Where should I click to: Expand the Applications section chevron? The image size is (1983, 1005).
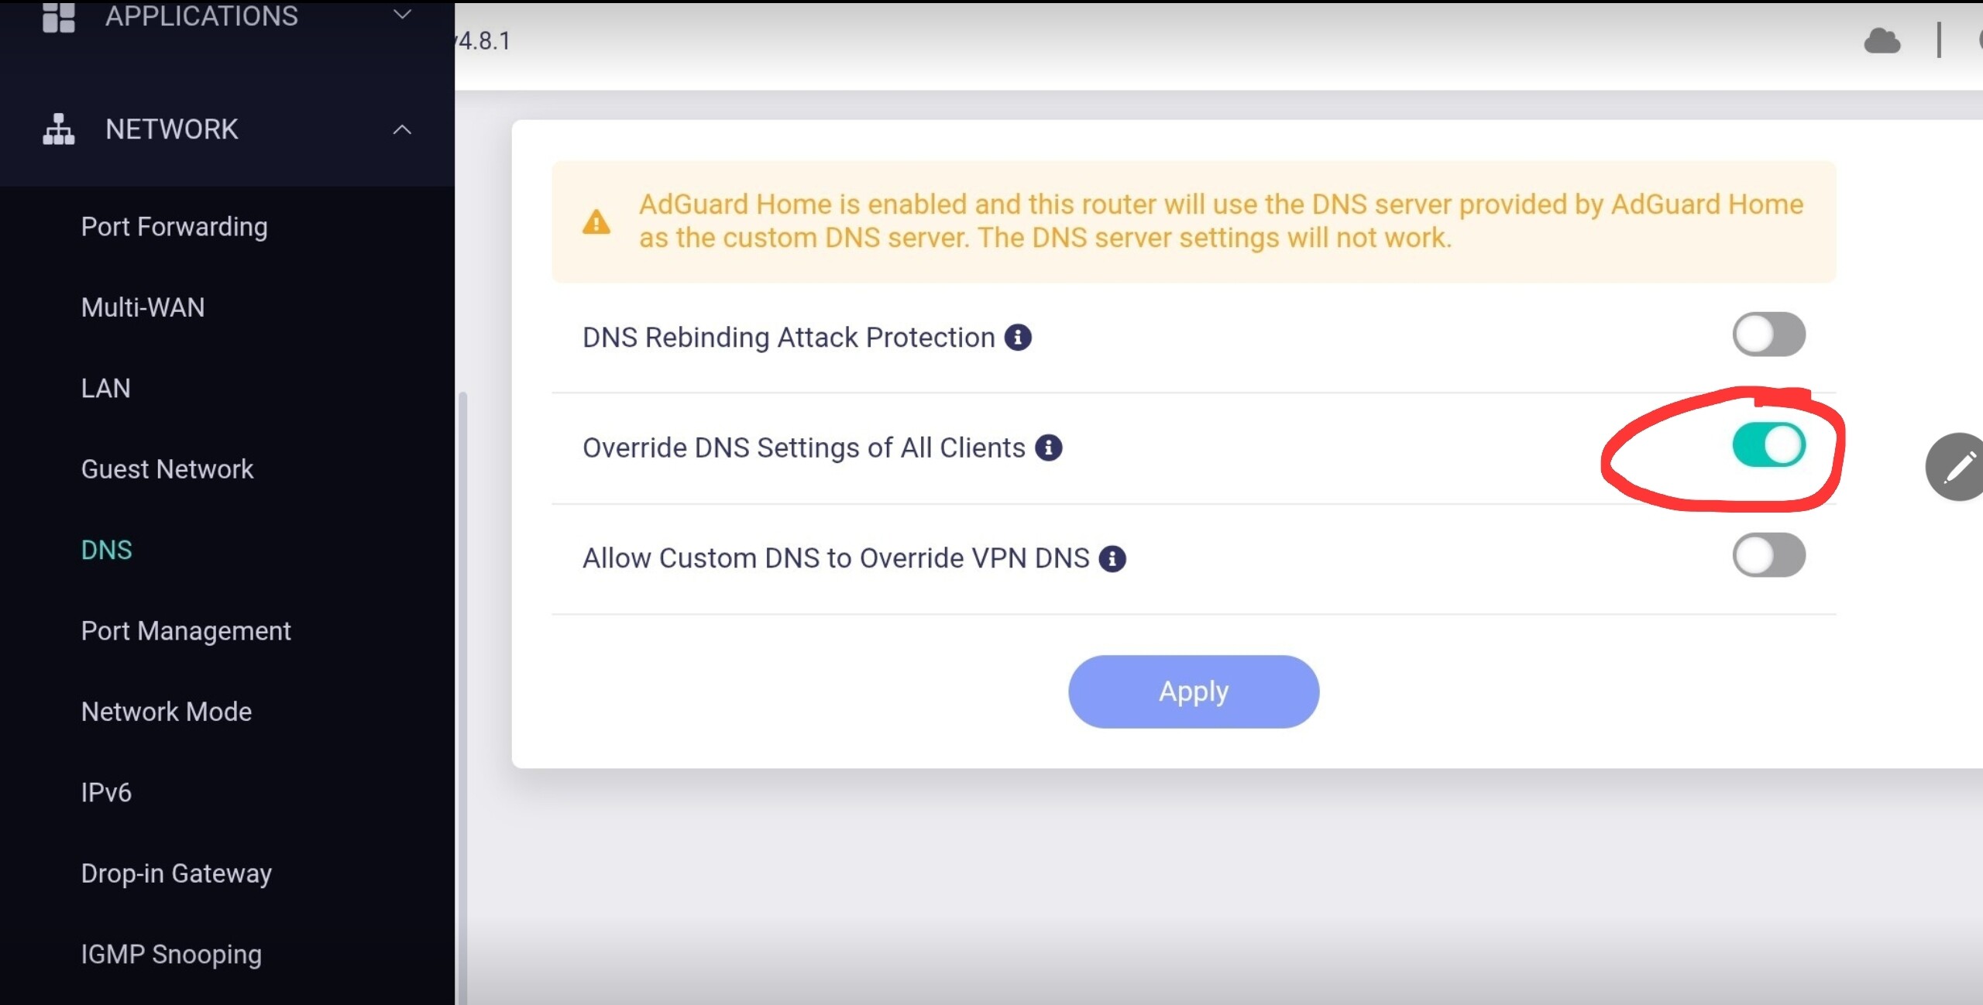tap(402, 15)
